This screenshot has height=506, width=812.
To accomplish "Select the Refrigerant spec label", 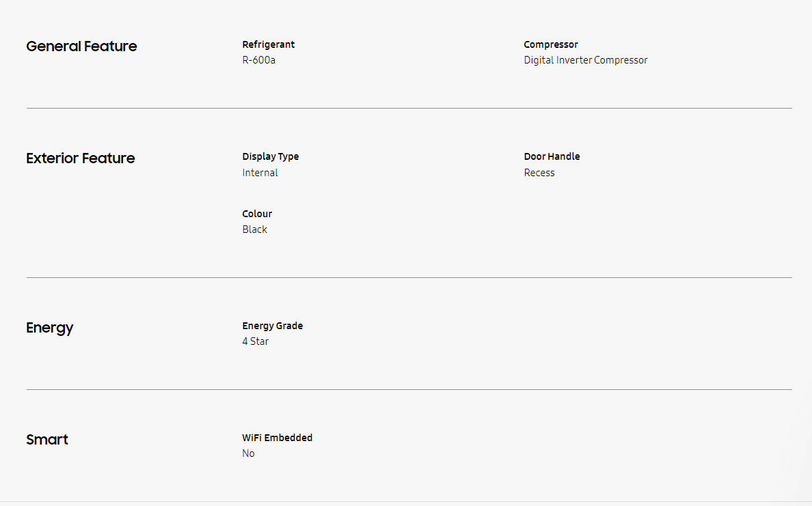I will pyautogui.click(x=269, y=44).
